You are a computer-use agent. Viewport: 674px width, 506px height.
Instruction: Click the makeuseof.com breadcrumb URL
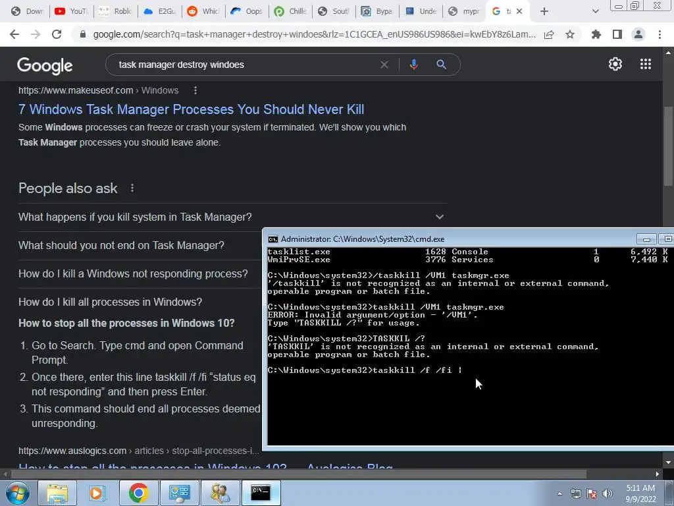[99, 90]
